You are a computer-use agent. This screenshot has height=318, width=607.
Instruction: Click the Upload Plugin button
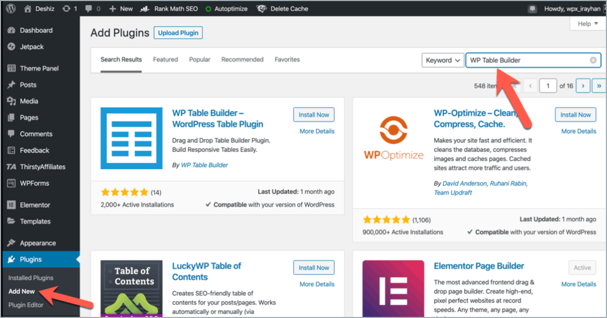(178, 32)
